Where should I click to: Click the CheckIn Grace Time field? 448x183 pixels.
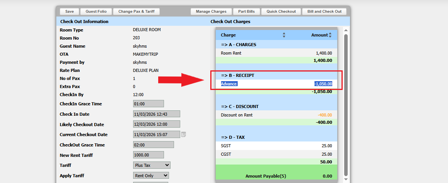pyautogui.click(x=148, y=104)
